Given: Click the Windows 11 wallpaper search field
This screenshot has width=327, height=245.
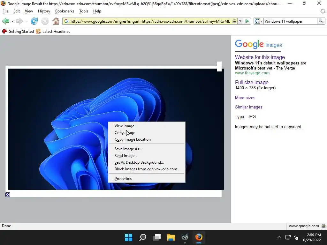Looking at the screenshot, I should pyautogui.click(x=290, y=21).
